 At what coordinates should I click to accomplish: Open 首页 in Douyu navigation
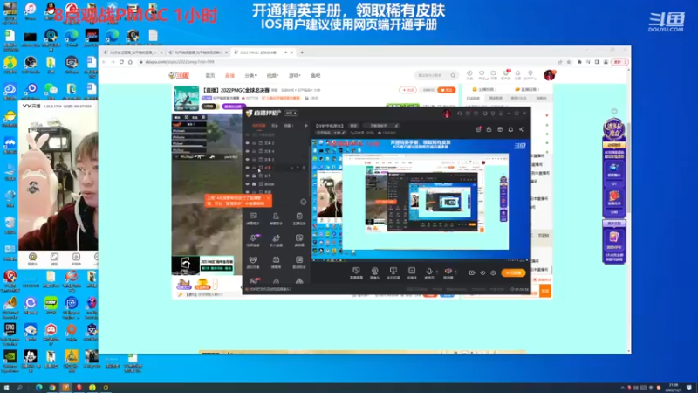tap(210, 76)
